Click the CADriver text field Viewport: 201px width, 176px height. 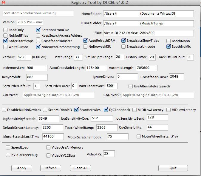pos(59,95)
